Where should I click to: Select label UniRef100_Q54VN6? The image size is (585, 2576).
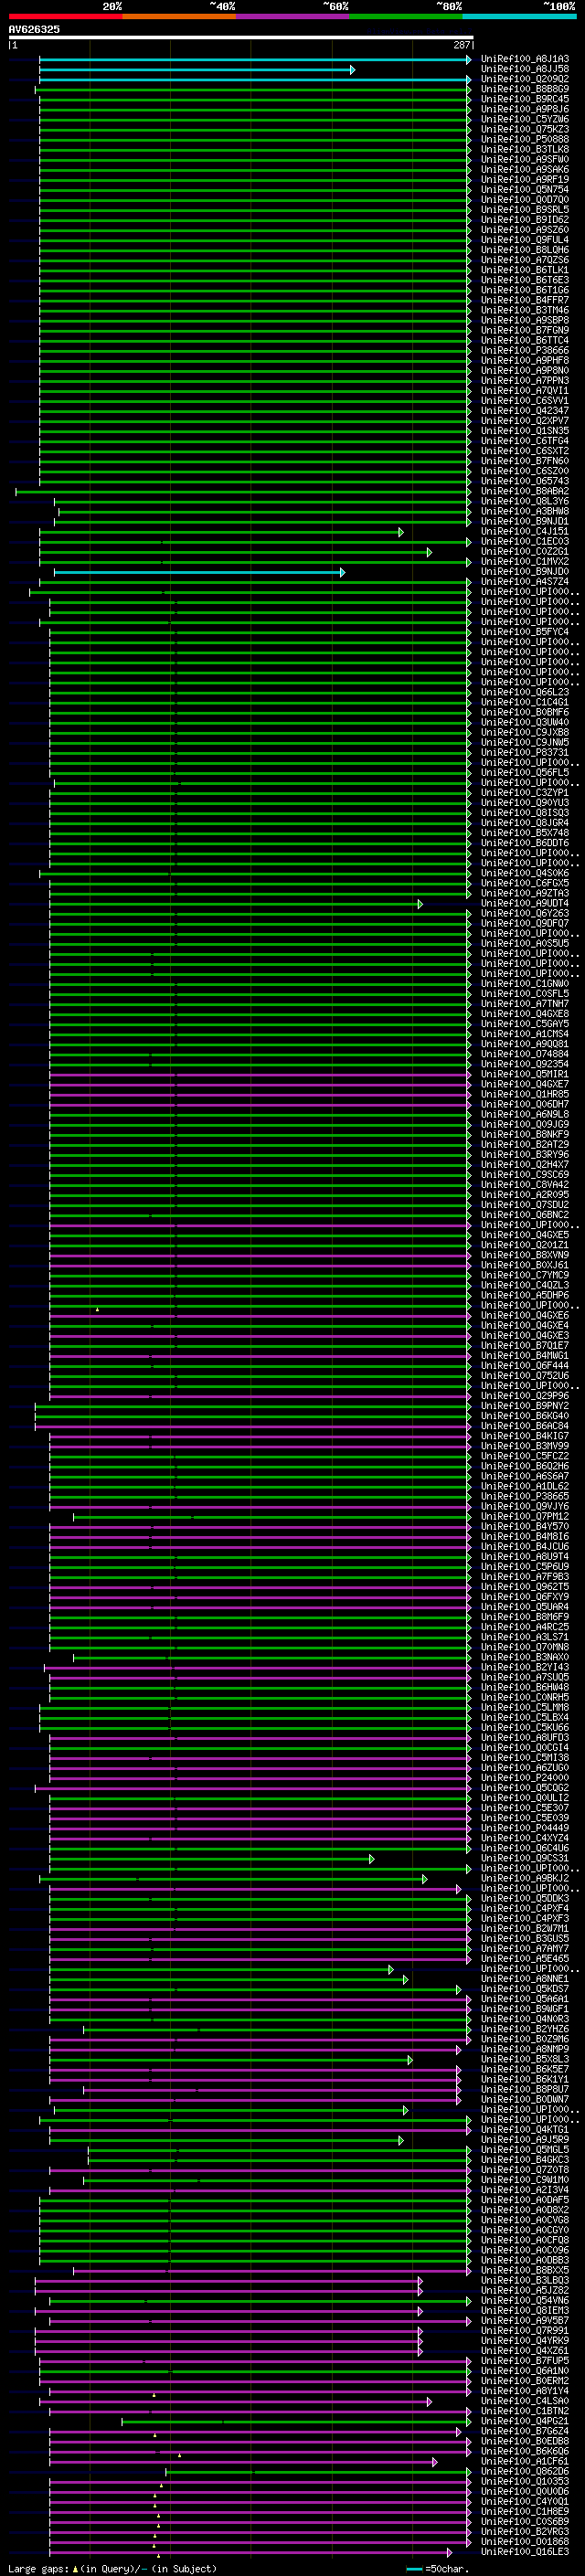click(x=525, y=2300)
